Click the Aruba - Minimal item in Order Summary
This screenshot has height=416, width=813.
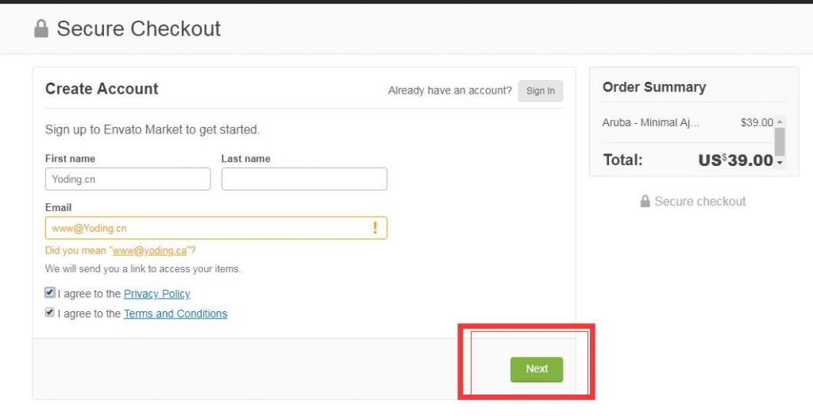(x=651, y=122)
